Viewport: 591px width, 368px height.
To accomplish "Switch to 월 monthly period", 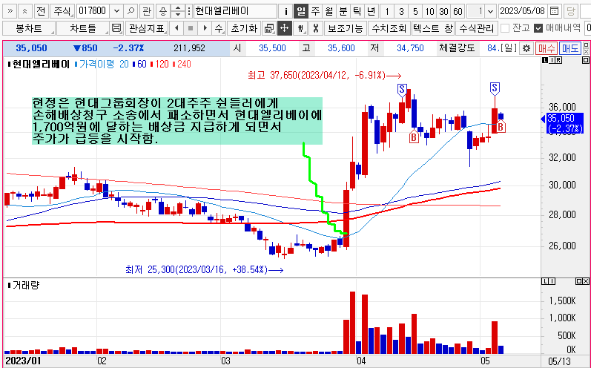I will [329, 11].
